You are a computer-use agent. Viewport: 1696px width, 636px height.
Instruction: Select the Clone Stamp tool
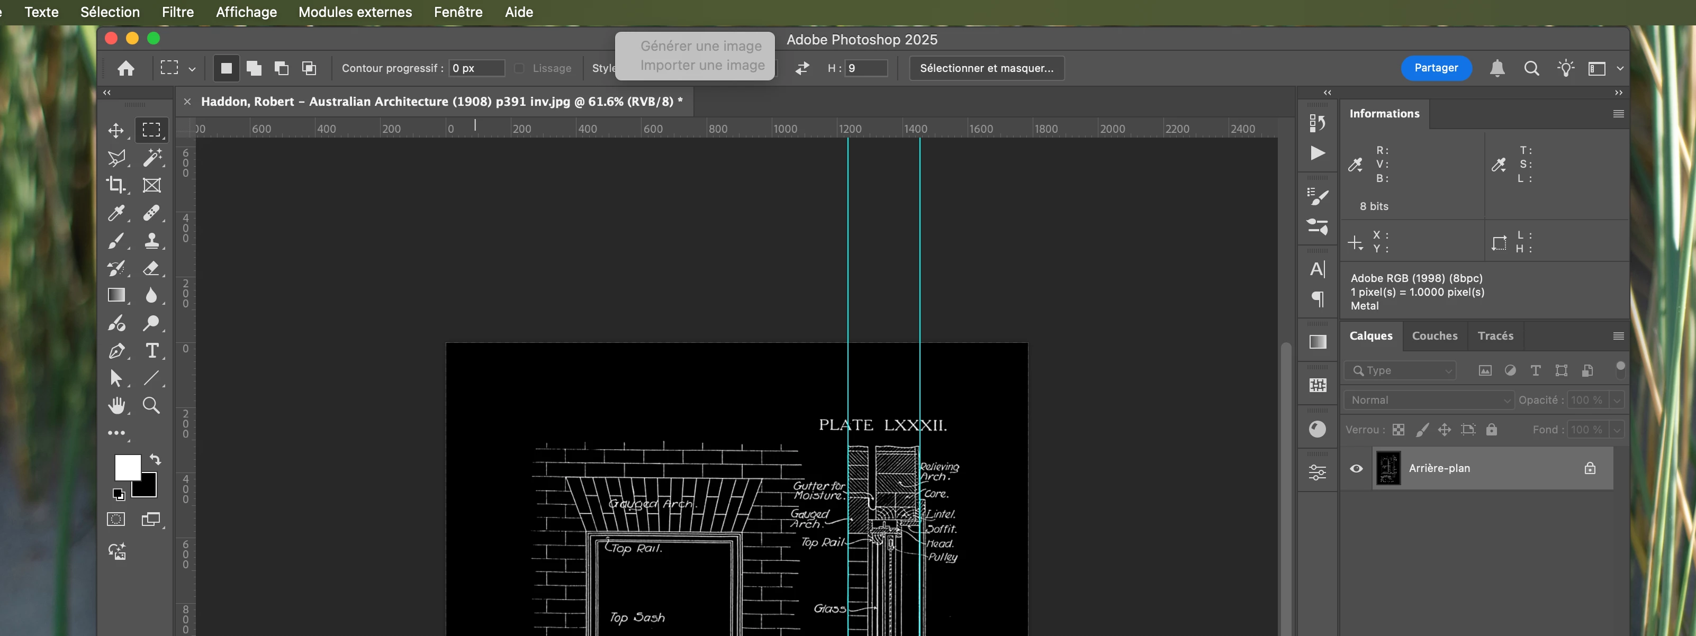(x=151, y=240)
